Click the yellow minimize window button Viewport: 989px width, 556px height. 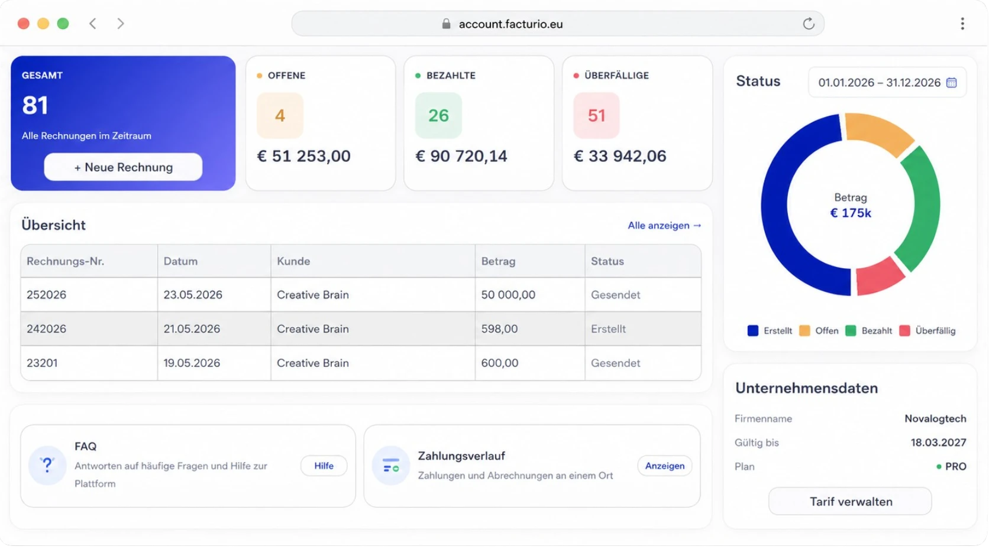(43, 24)
